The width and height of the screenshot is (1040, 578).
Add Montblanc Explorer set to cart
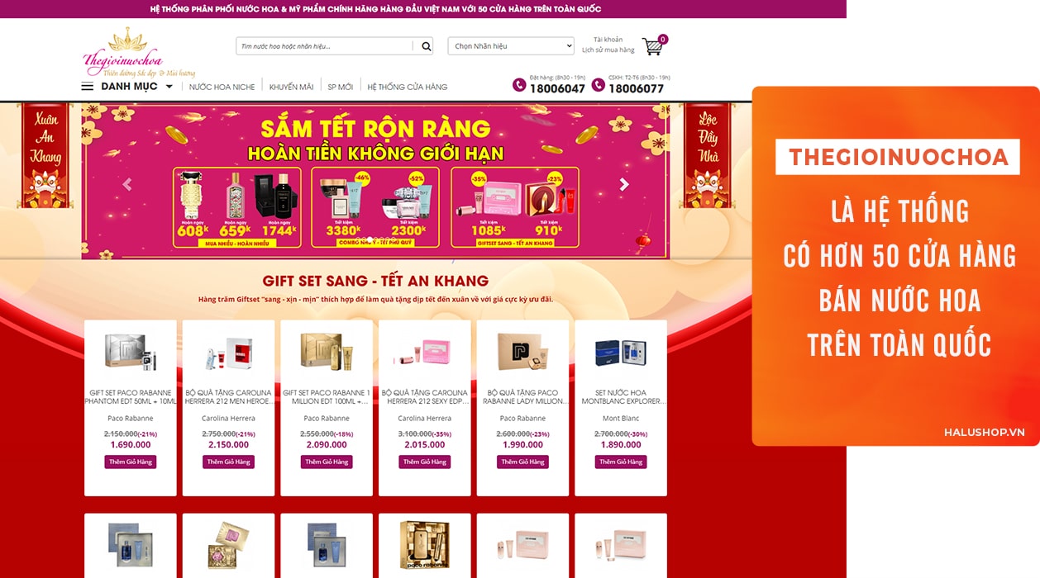coord(621,462)
